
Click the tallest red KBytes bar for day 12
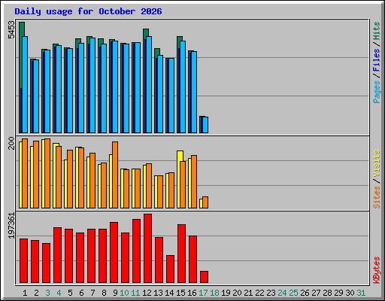point(147,248)
